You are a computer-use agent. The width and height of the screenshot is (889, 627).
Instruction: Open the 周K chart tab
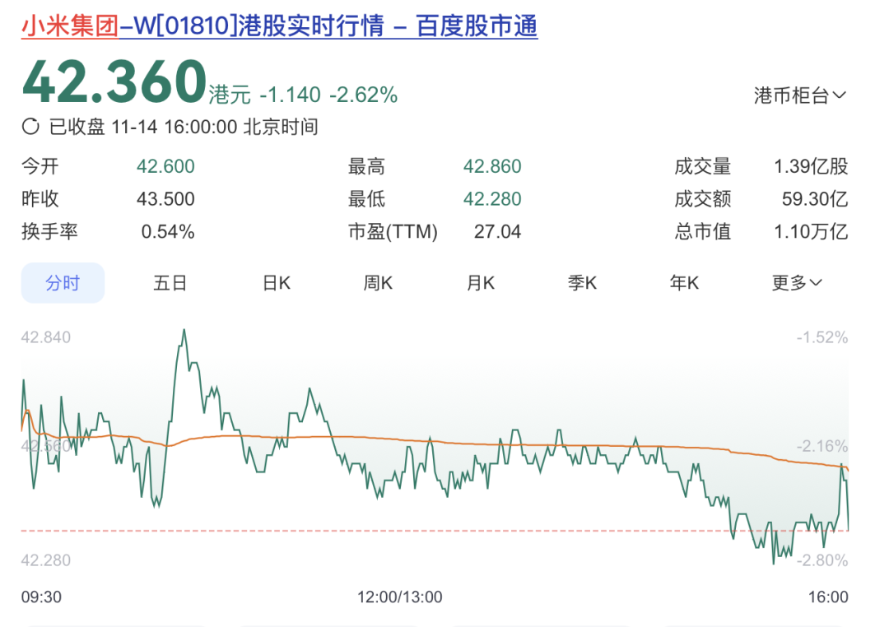coord(378,282)
